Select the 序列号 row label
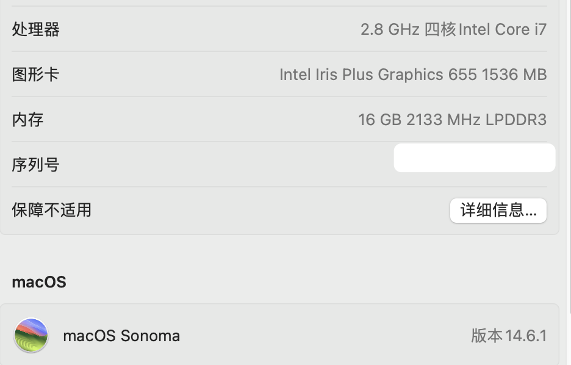Image resolution: width=571 pixels, height=365 pixels. [x=35, y=165]
